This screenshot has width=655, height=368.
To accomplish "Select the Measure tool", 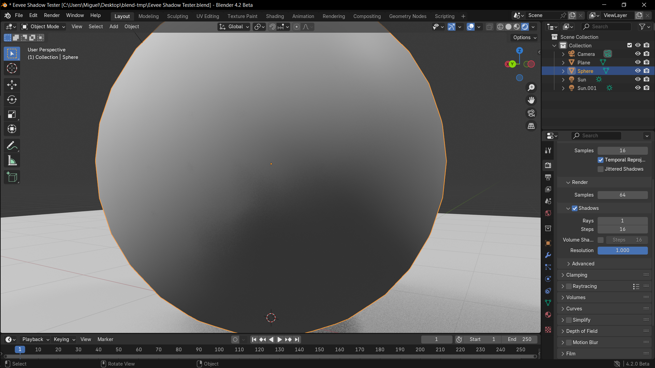I will [x=12, y=160].
